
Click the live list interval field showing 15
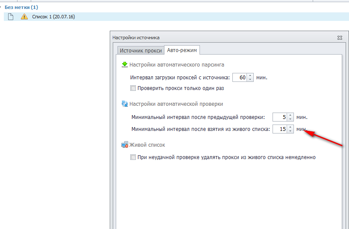coord(280,129)
